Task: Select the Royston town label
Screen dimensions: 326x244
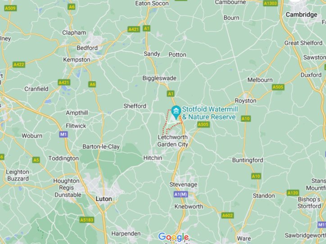Action: point(245,101)
